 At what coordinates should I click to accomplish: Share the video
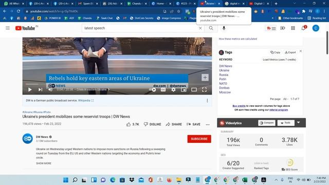click(174, 124)
